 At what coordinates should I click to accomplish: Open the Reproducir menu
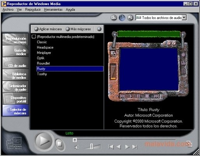click(33, 10)
